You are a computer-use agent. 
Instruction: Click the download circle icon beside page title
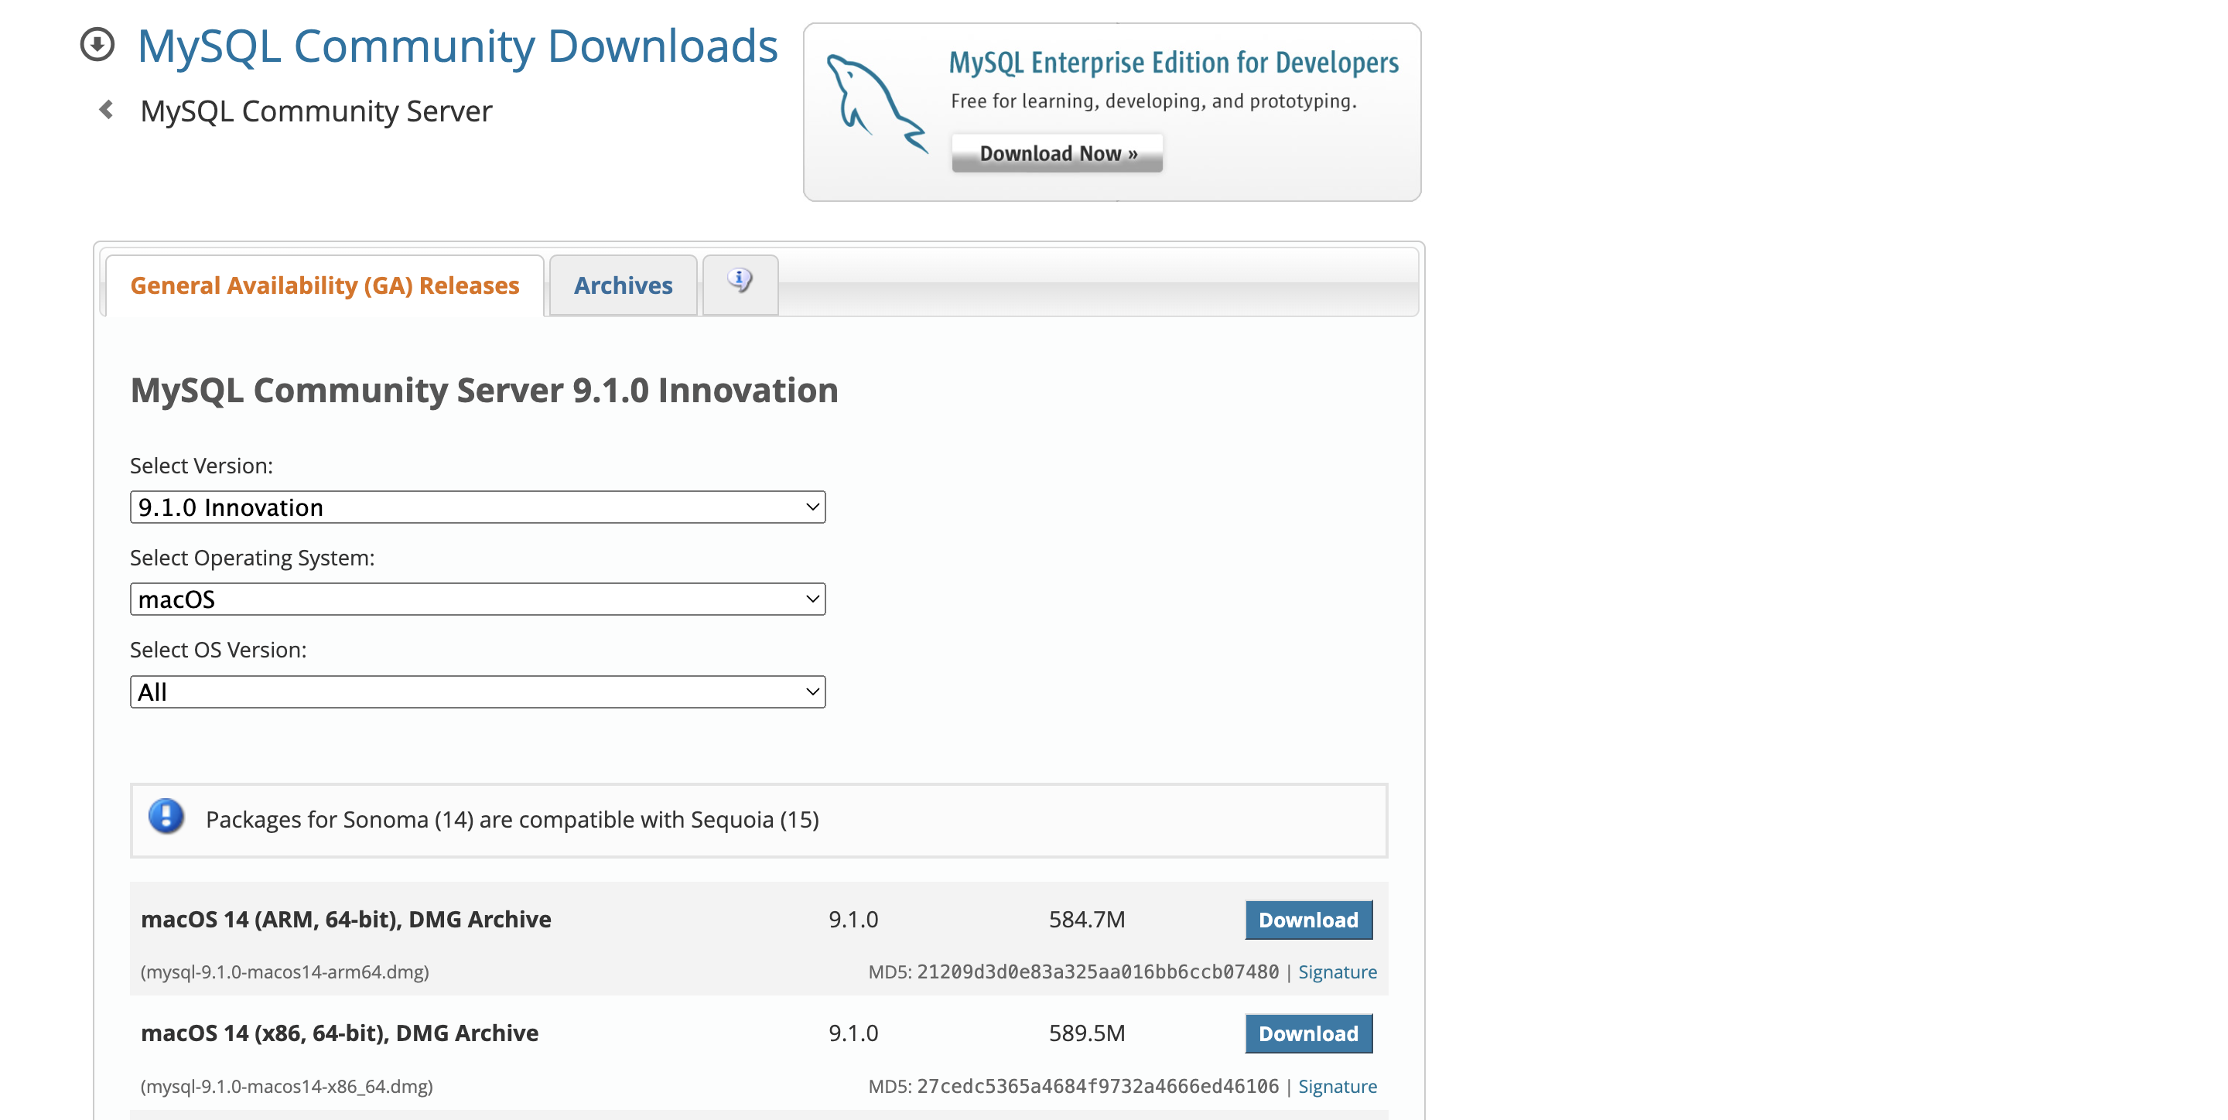click(x=97, y=45)
